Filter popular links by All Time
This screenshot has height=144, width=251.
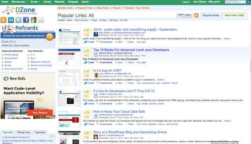click(124, 20)
